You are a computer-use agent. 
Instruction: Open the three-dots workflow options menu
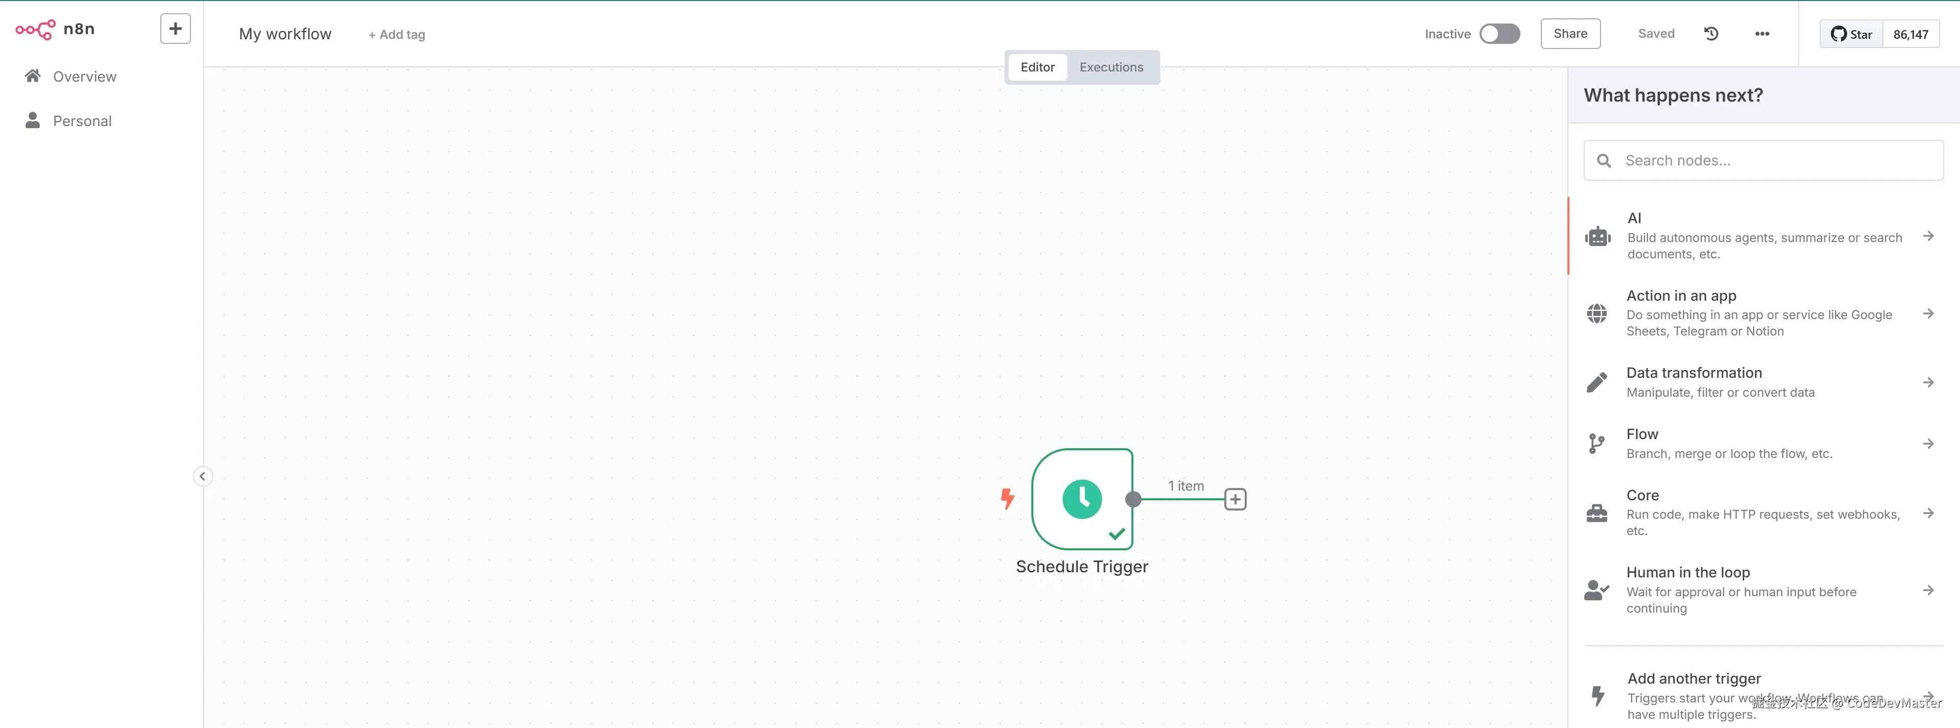click(1761, 34)
